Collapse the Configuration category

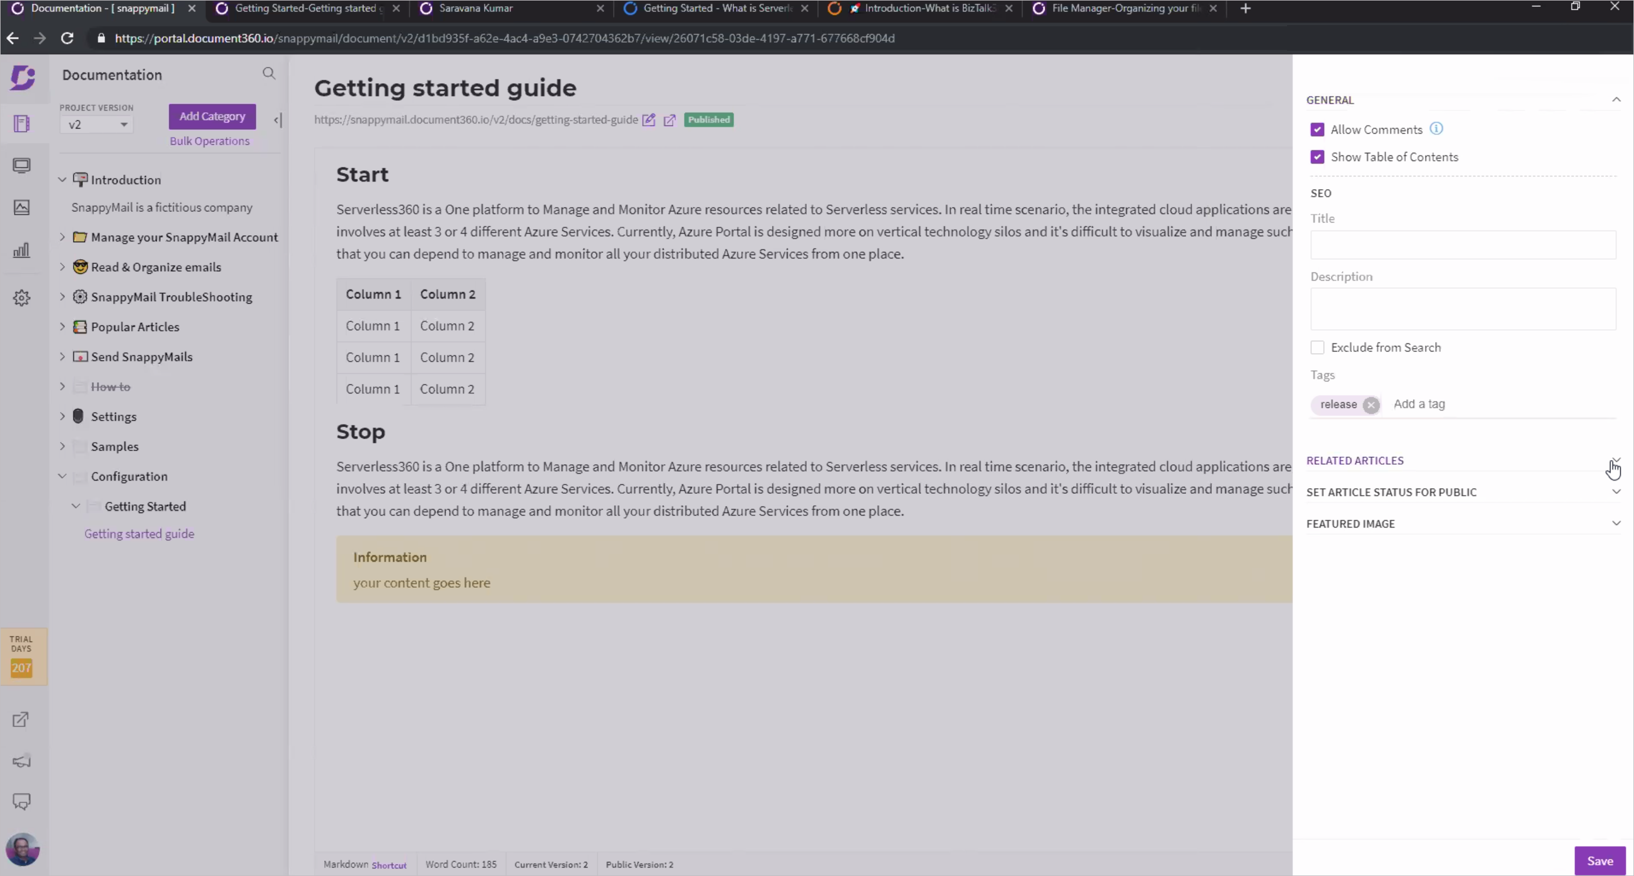pos(62,476)
